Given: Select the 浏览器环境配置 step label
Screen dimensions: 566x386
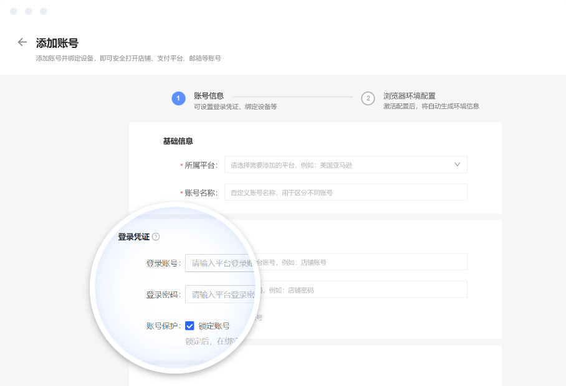Looking at the screenshot, I should point(410,96).
